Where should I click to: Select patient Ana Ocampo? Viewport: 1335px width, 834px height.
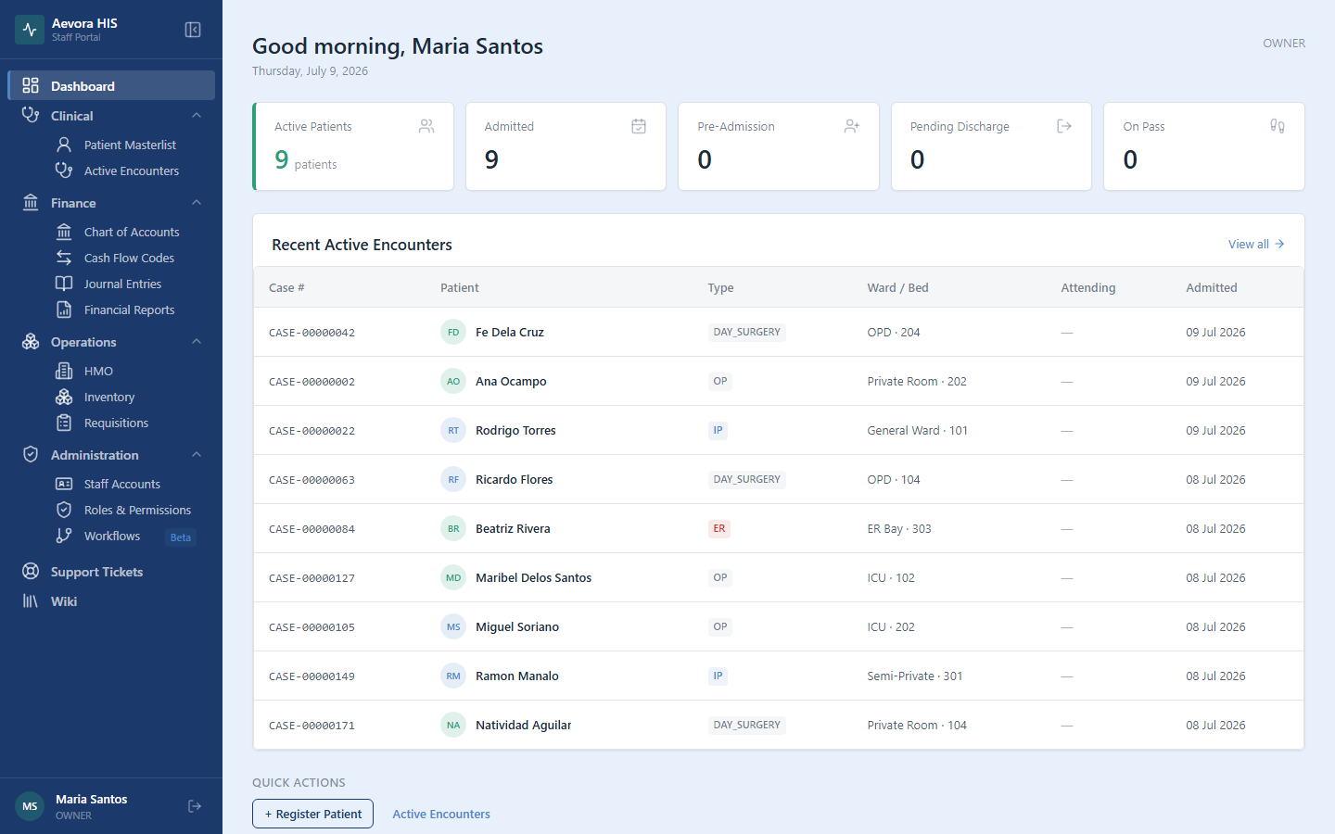click(511, 381)
